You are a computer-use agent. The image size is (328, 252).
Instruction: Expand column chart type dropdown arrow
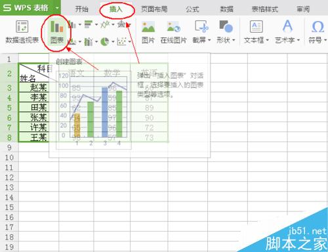[x=80, y=24]
